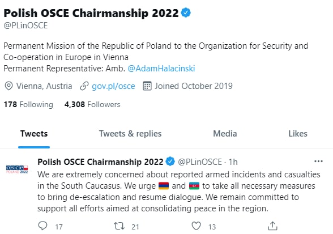
Task: Open the Likes tab
Action: 298,134
